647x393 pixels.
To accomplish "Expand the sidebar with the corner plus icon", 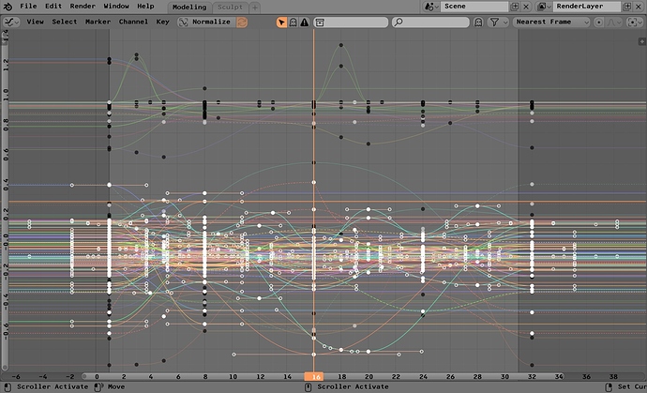I will pos(641,41).
